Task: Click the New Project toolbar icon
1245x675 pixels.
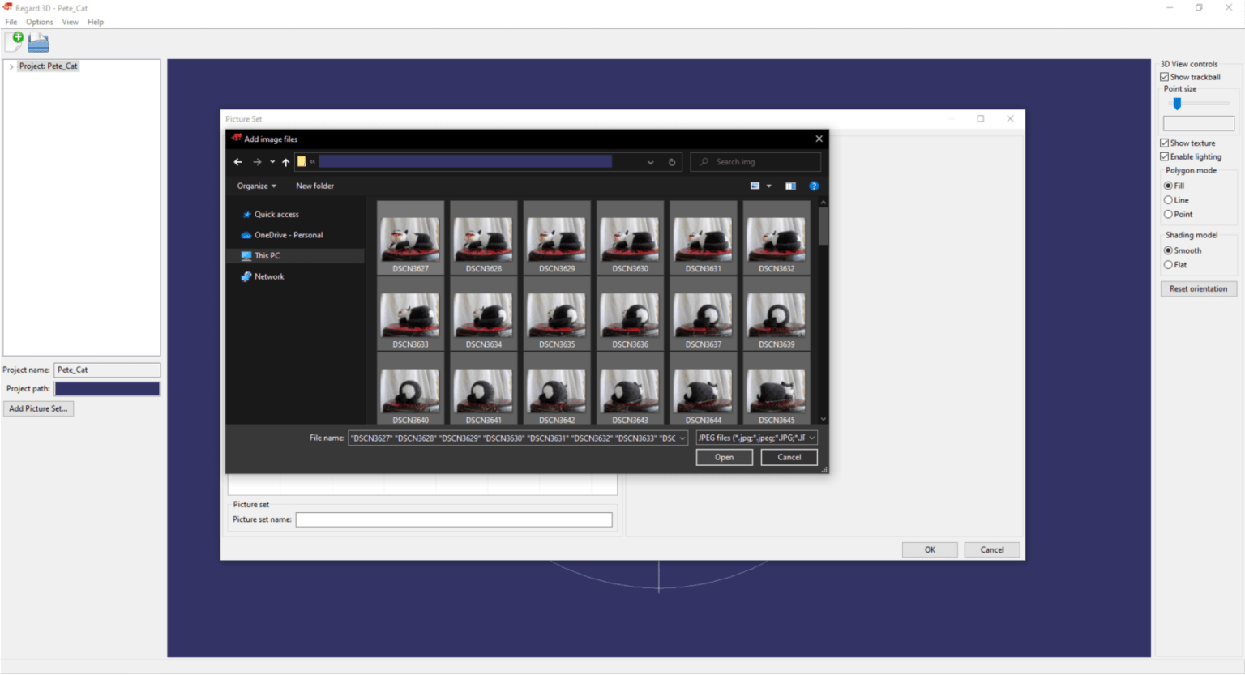Action: coord(15,41)
